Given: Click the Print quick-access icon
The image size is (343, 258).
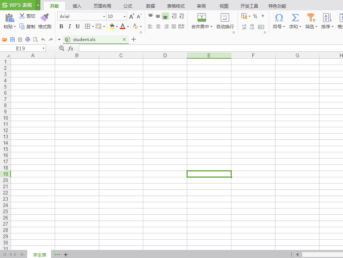Looking at the screenshot, I should coord(28,40).
